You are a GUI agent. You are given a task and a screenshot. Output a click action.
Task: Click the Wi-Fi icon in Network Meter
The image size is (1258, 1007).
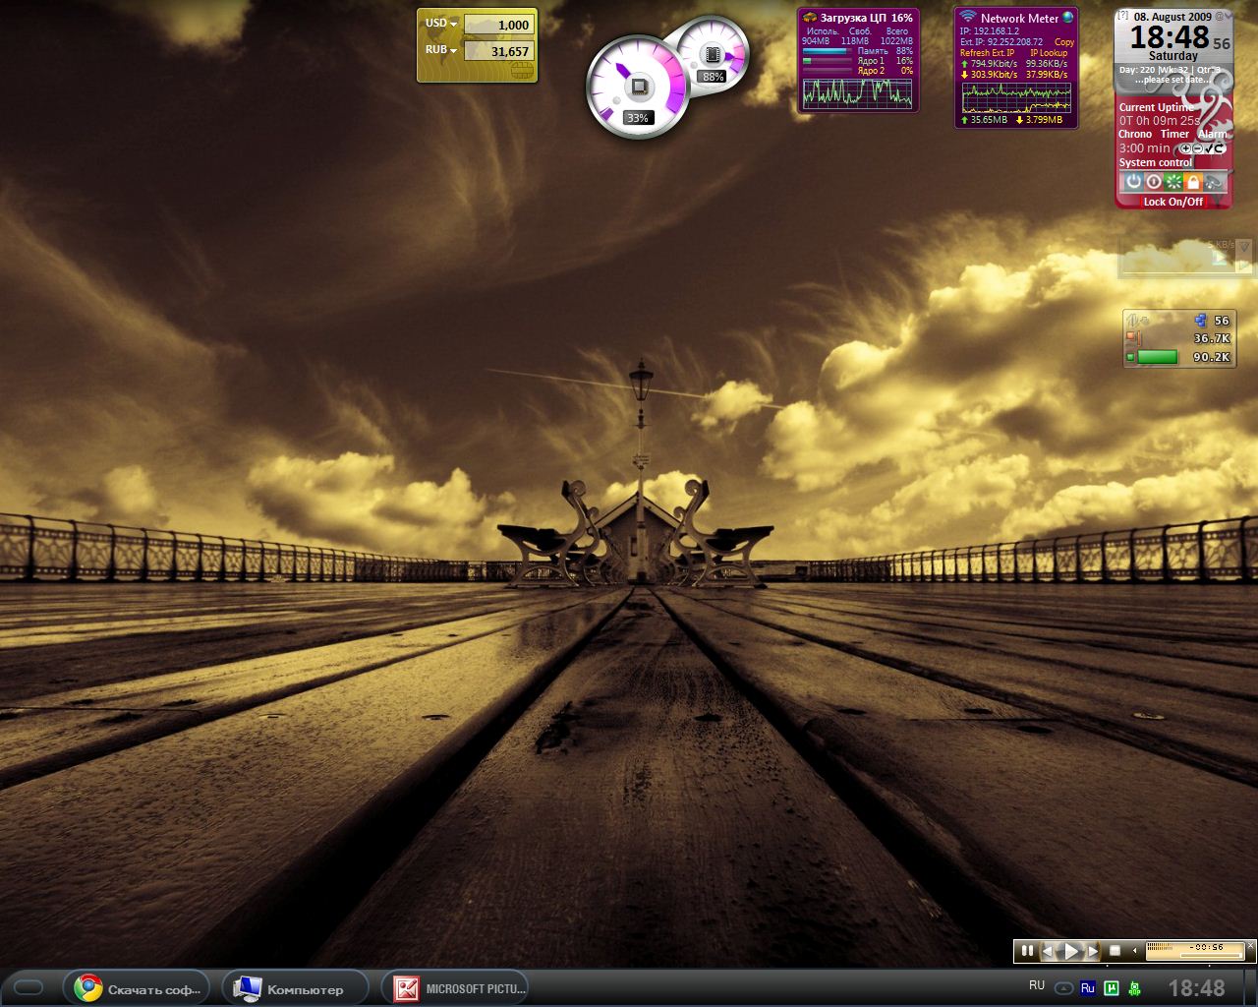click(968, 17)
